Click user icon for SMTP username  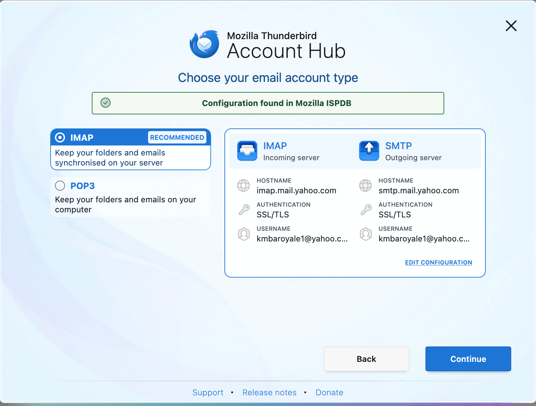click(x=366, y=234)
